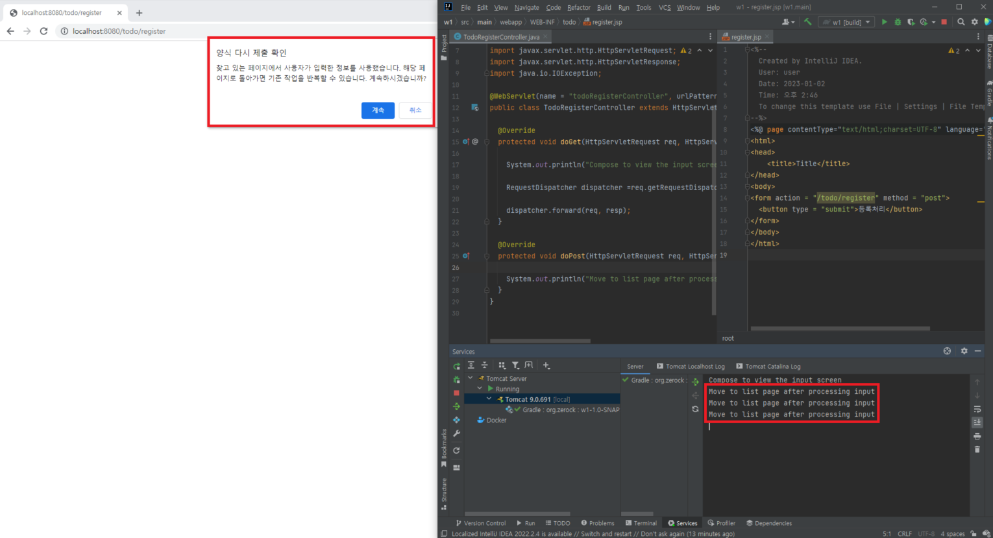Print console output icon

pos(977,436)
